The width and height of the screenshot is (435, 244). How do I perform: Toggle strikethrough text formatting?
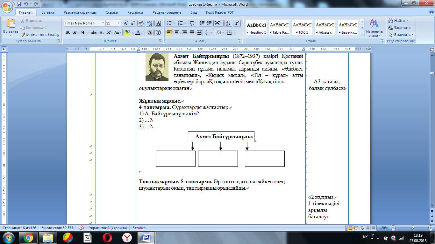pos(94,32)
